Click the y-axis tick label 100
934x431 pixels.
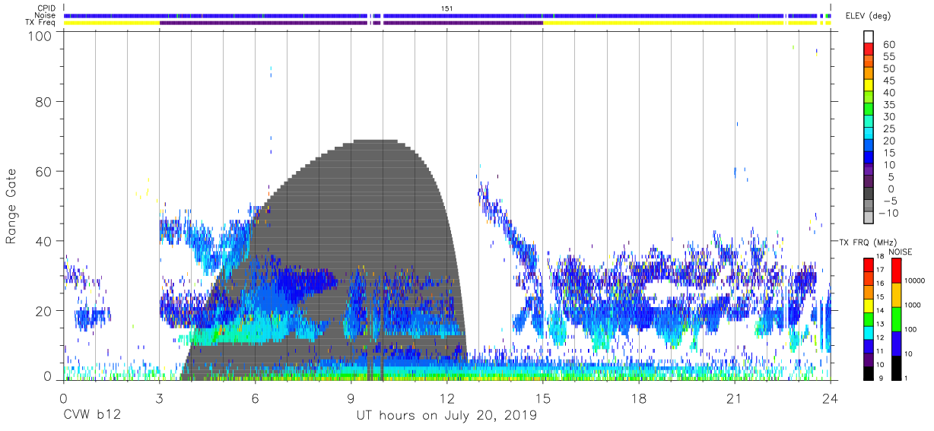click(40, 36)
